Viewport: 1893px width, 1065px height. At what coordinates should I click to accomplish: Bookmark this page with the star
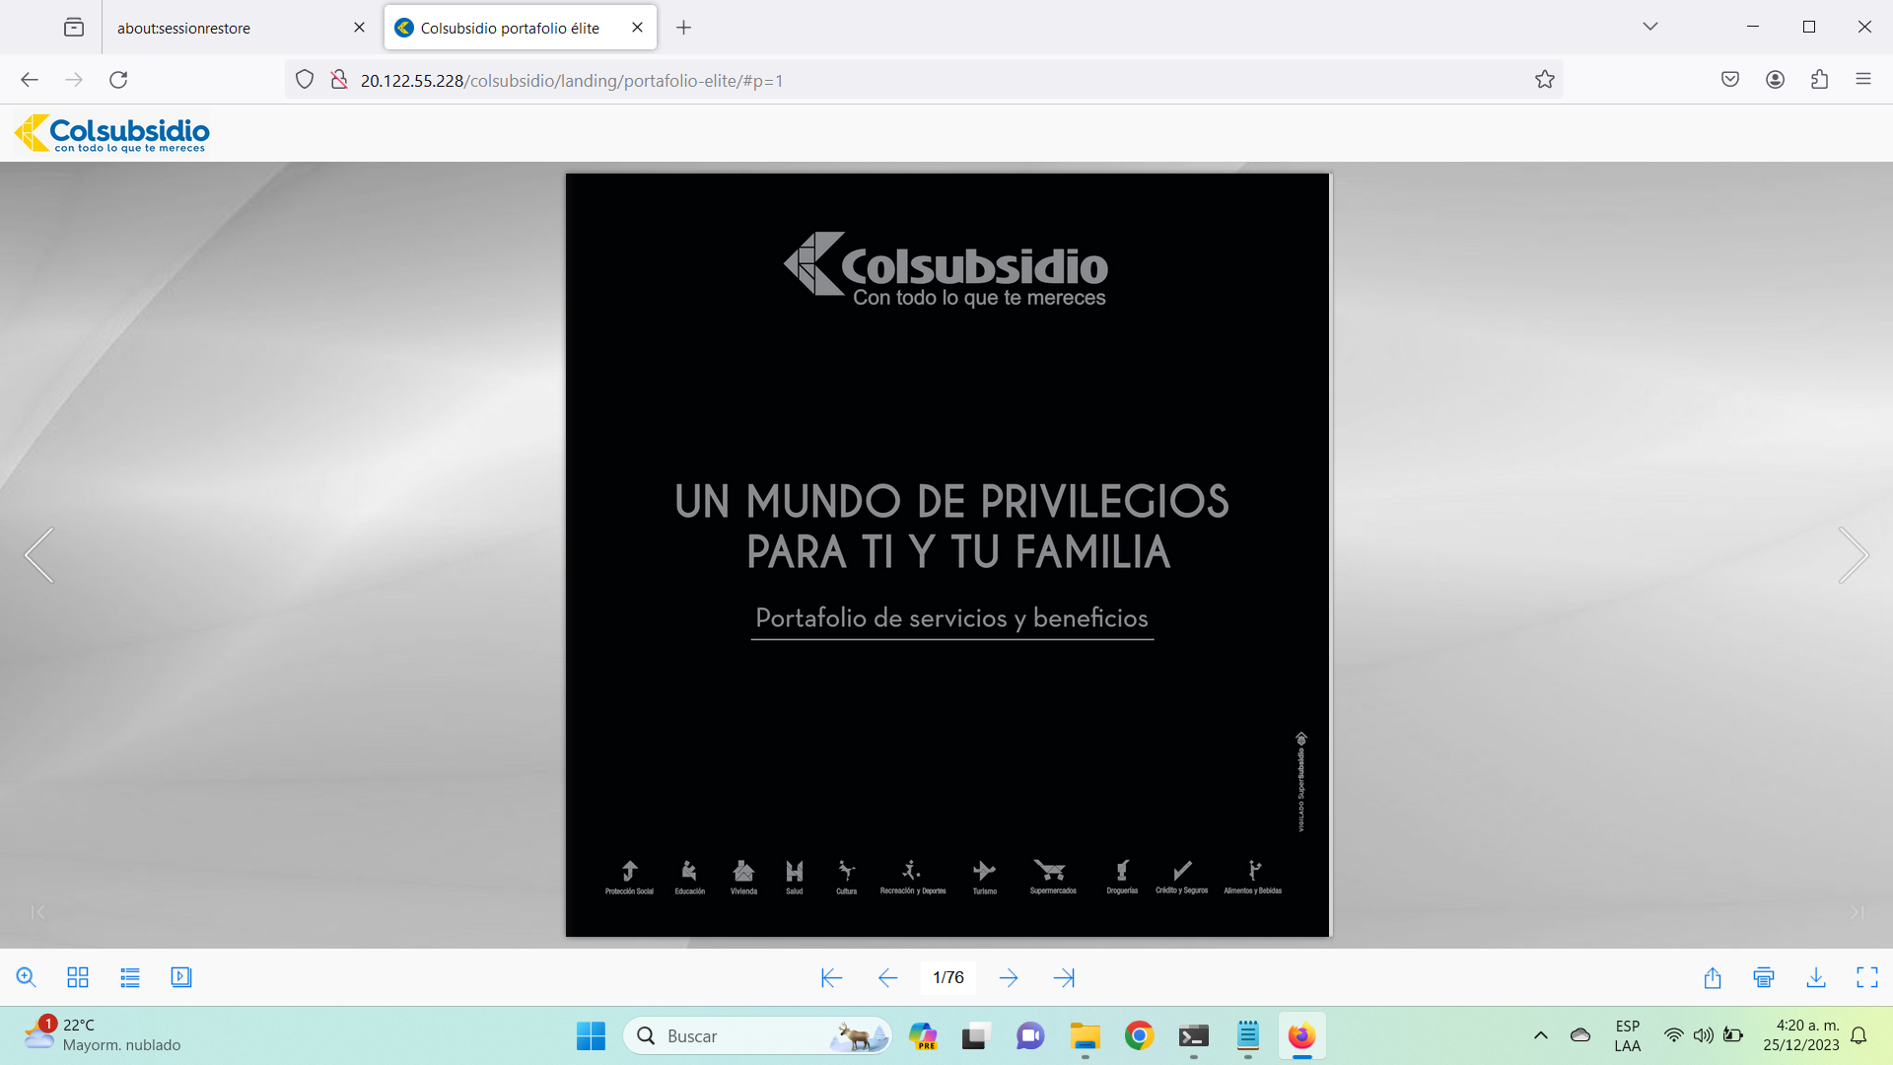[1545, 80]
